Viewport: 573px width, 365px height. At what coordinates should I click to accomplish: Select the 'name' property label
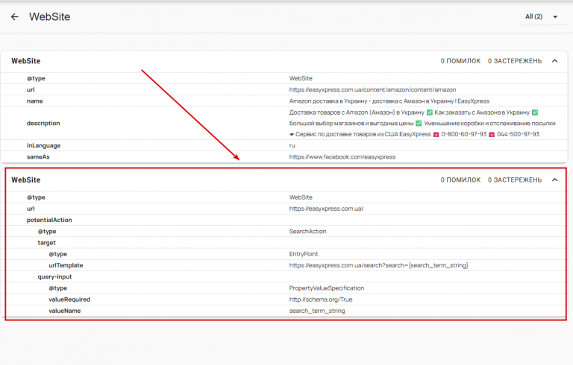pyautogui.click(x=35, y=101)
